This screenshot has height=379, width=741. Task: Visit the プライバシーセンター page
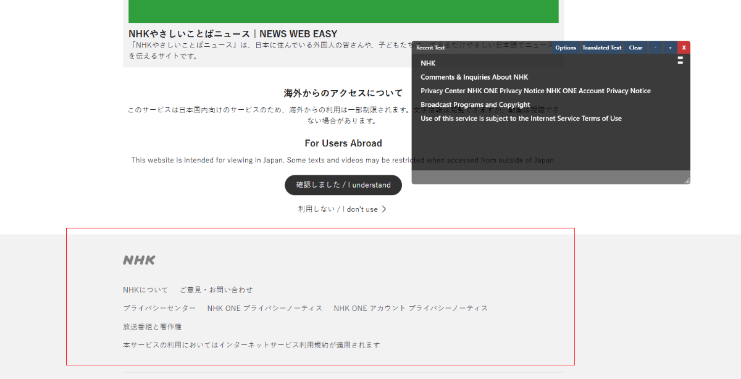[158, 308]
